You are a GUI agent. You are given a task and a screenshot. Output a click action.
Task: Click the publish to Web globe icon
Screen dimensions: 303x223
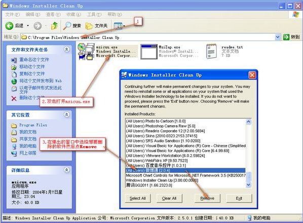[14, 81]
